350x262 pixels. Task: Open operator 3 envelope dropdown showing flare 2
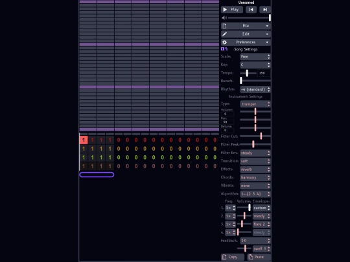pos(261,224)
